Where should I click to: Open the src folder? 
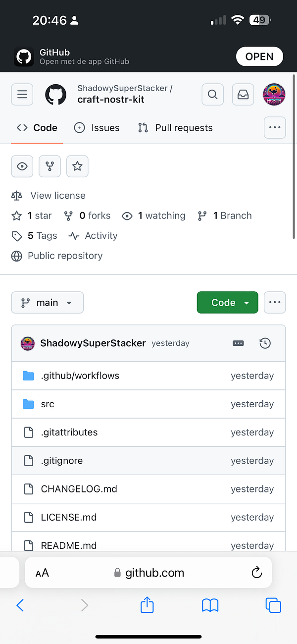[x=48, y=404]
